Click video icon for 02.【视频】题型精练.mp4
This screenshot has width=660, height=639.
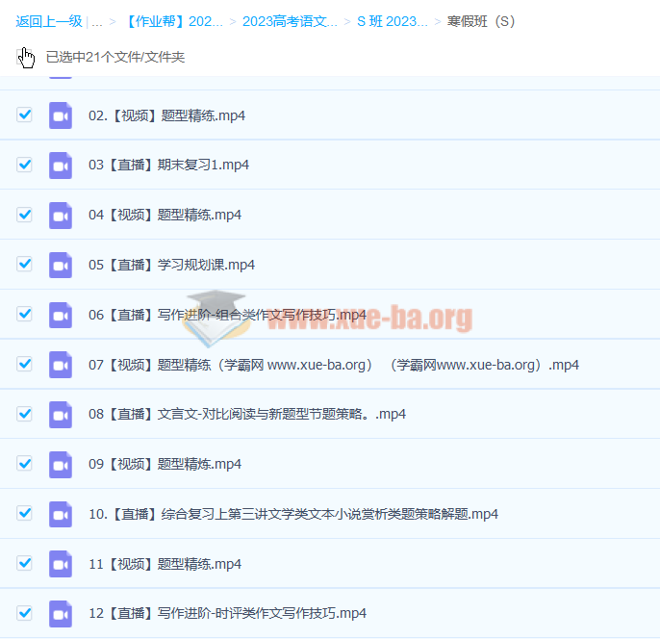61,115
